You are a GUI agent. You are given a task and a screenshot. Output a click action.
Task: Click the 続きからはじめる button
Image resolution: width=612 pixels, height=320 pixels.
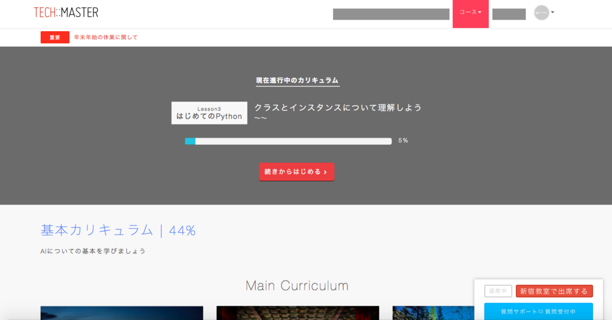coord(296,172)
